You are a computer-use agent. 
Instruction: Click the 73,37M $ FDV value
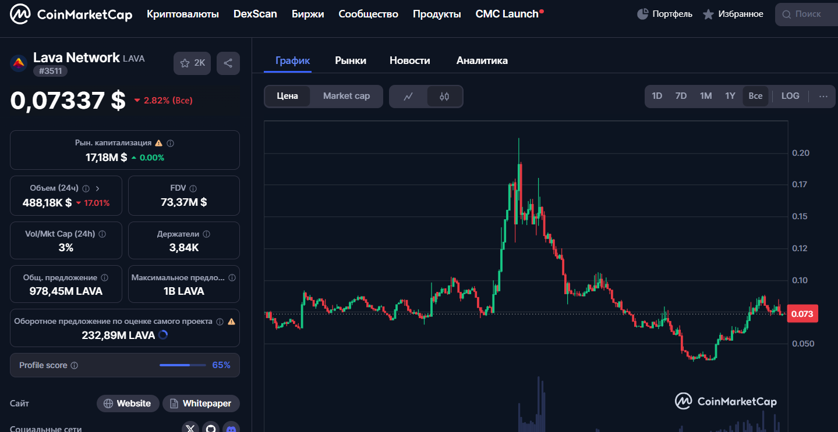pyautogui.click(x=184, y=202)
